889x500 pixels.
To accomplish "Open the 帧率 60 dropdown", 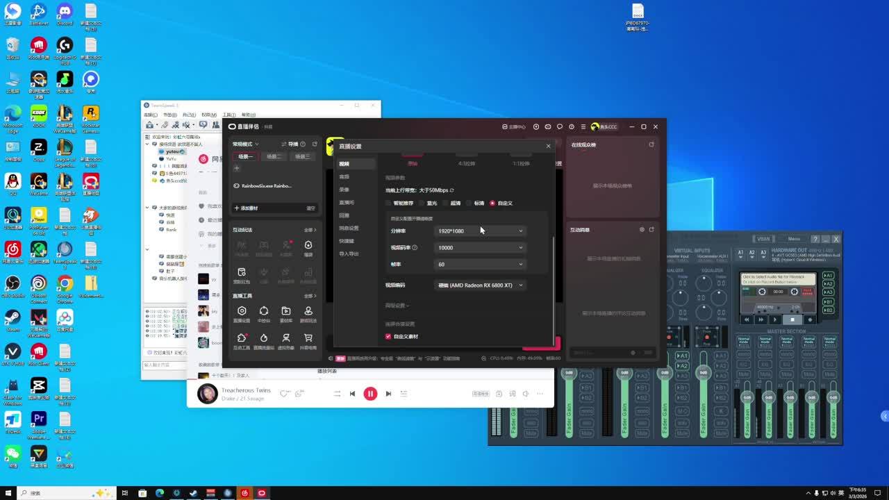I will coord(480,264).
